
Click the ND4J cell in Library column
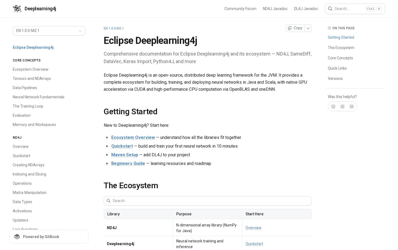point(138,228)
